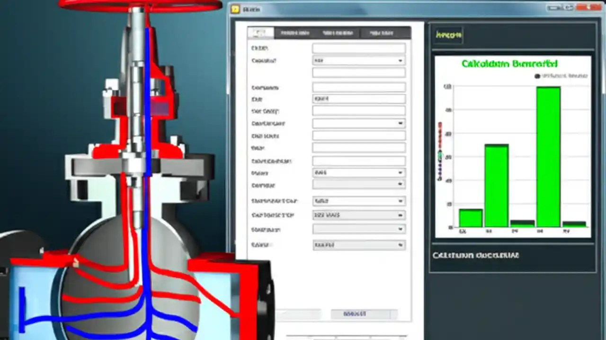This screenshot has width=606, height=340.
Task: Click the legend marker icon above the chart
Action: point(537,76)
